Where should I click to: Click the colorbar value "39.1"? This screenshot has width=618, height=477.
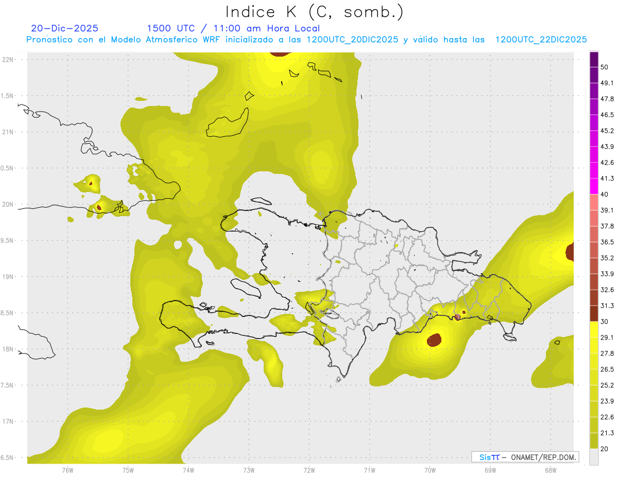607,210
